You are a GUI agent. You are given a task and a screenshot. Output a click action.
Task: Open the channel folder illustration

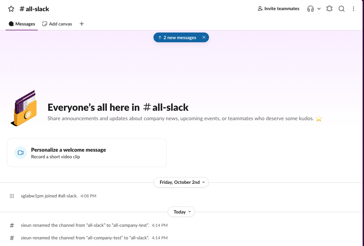coord(24,108)
